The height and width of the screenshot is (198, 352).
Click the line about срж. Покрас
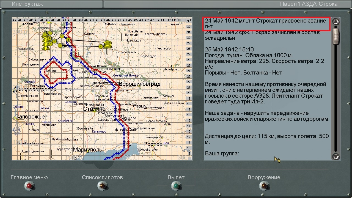pos(262,35)
